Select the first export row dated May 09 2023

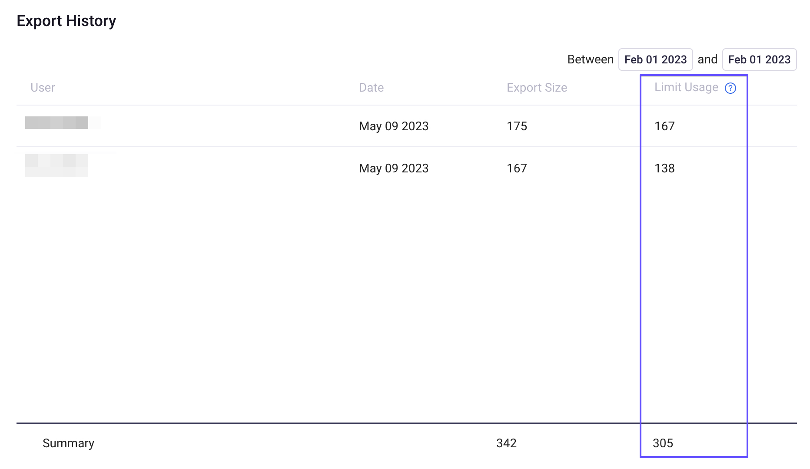coord(304,126)
